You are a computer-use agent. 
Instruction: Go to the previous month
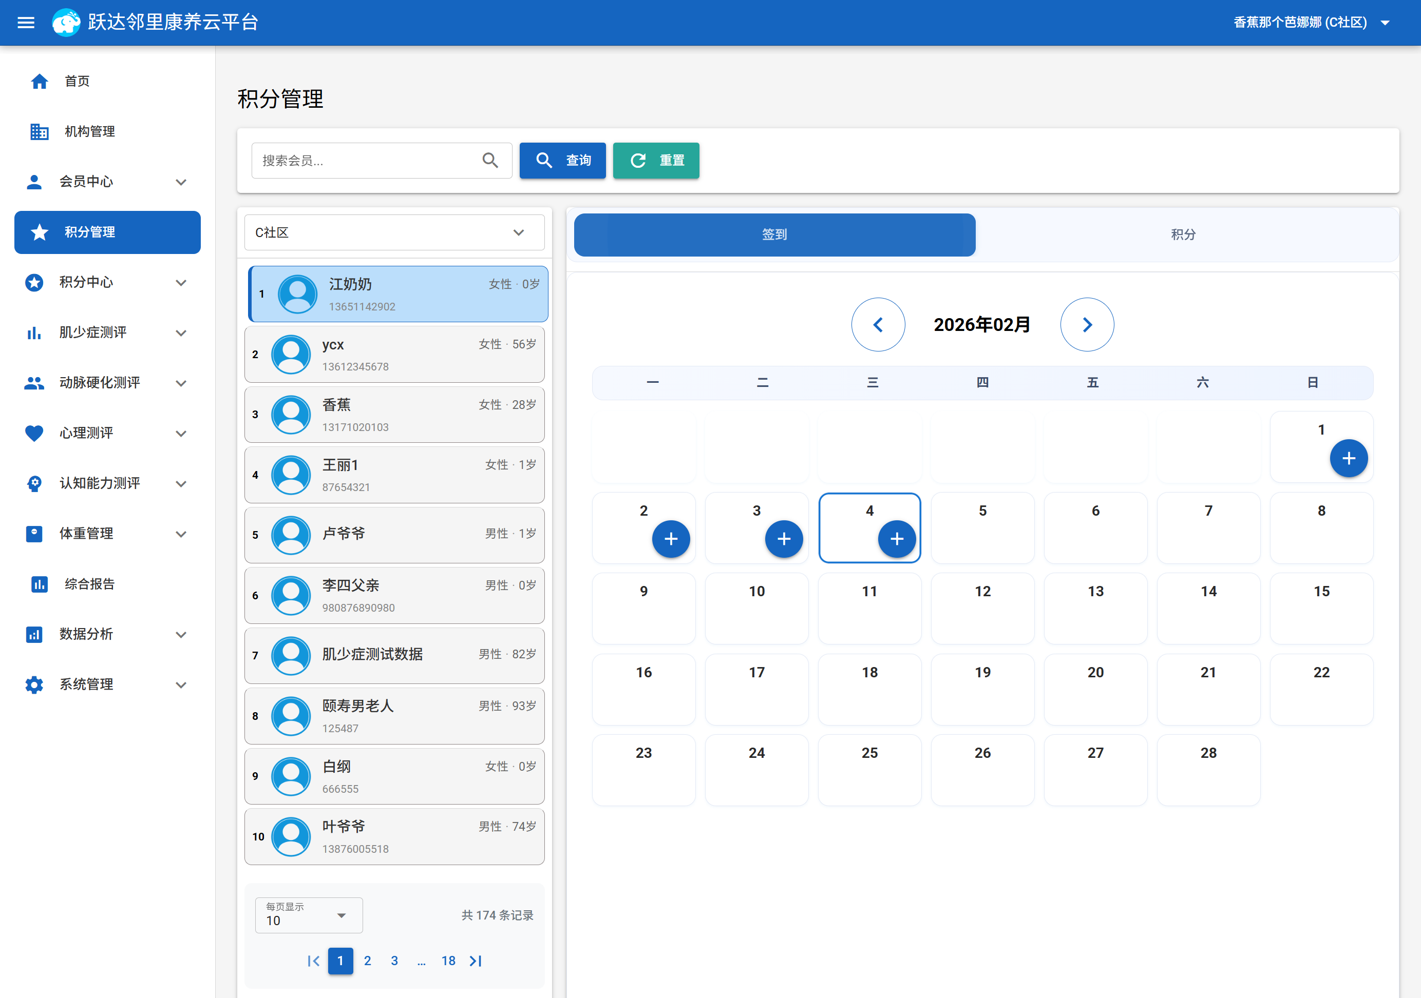pyautogui.click(x=878, y=325)
